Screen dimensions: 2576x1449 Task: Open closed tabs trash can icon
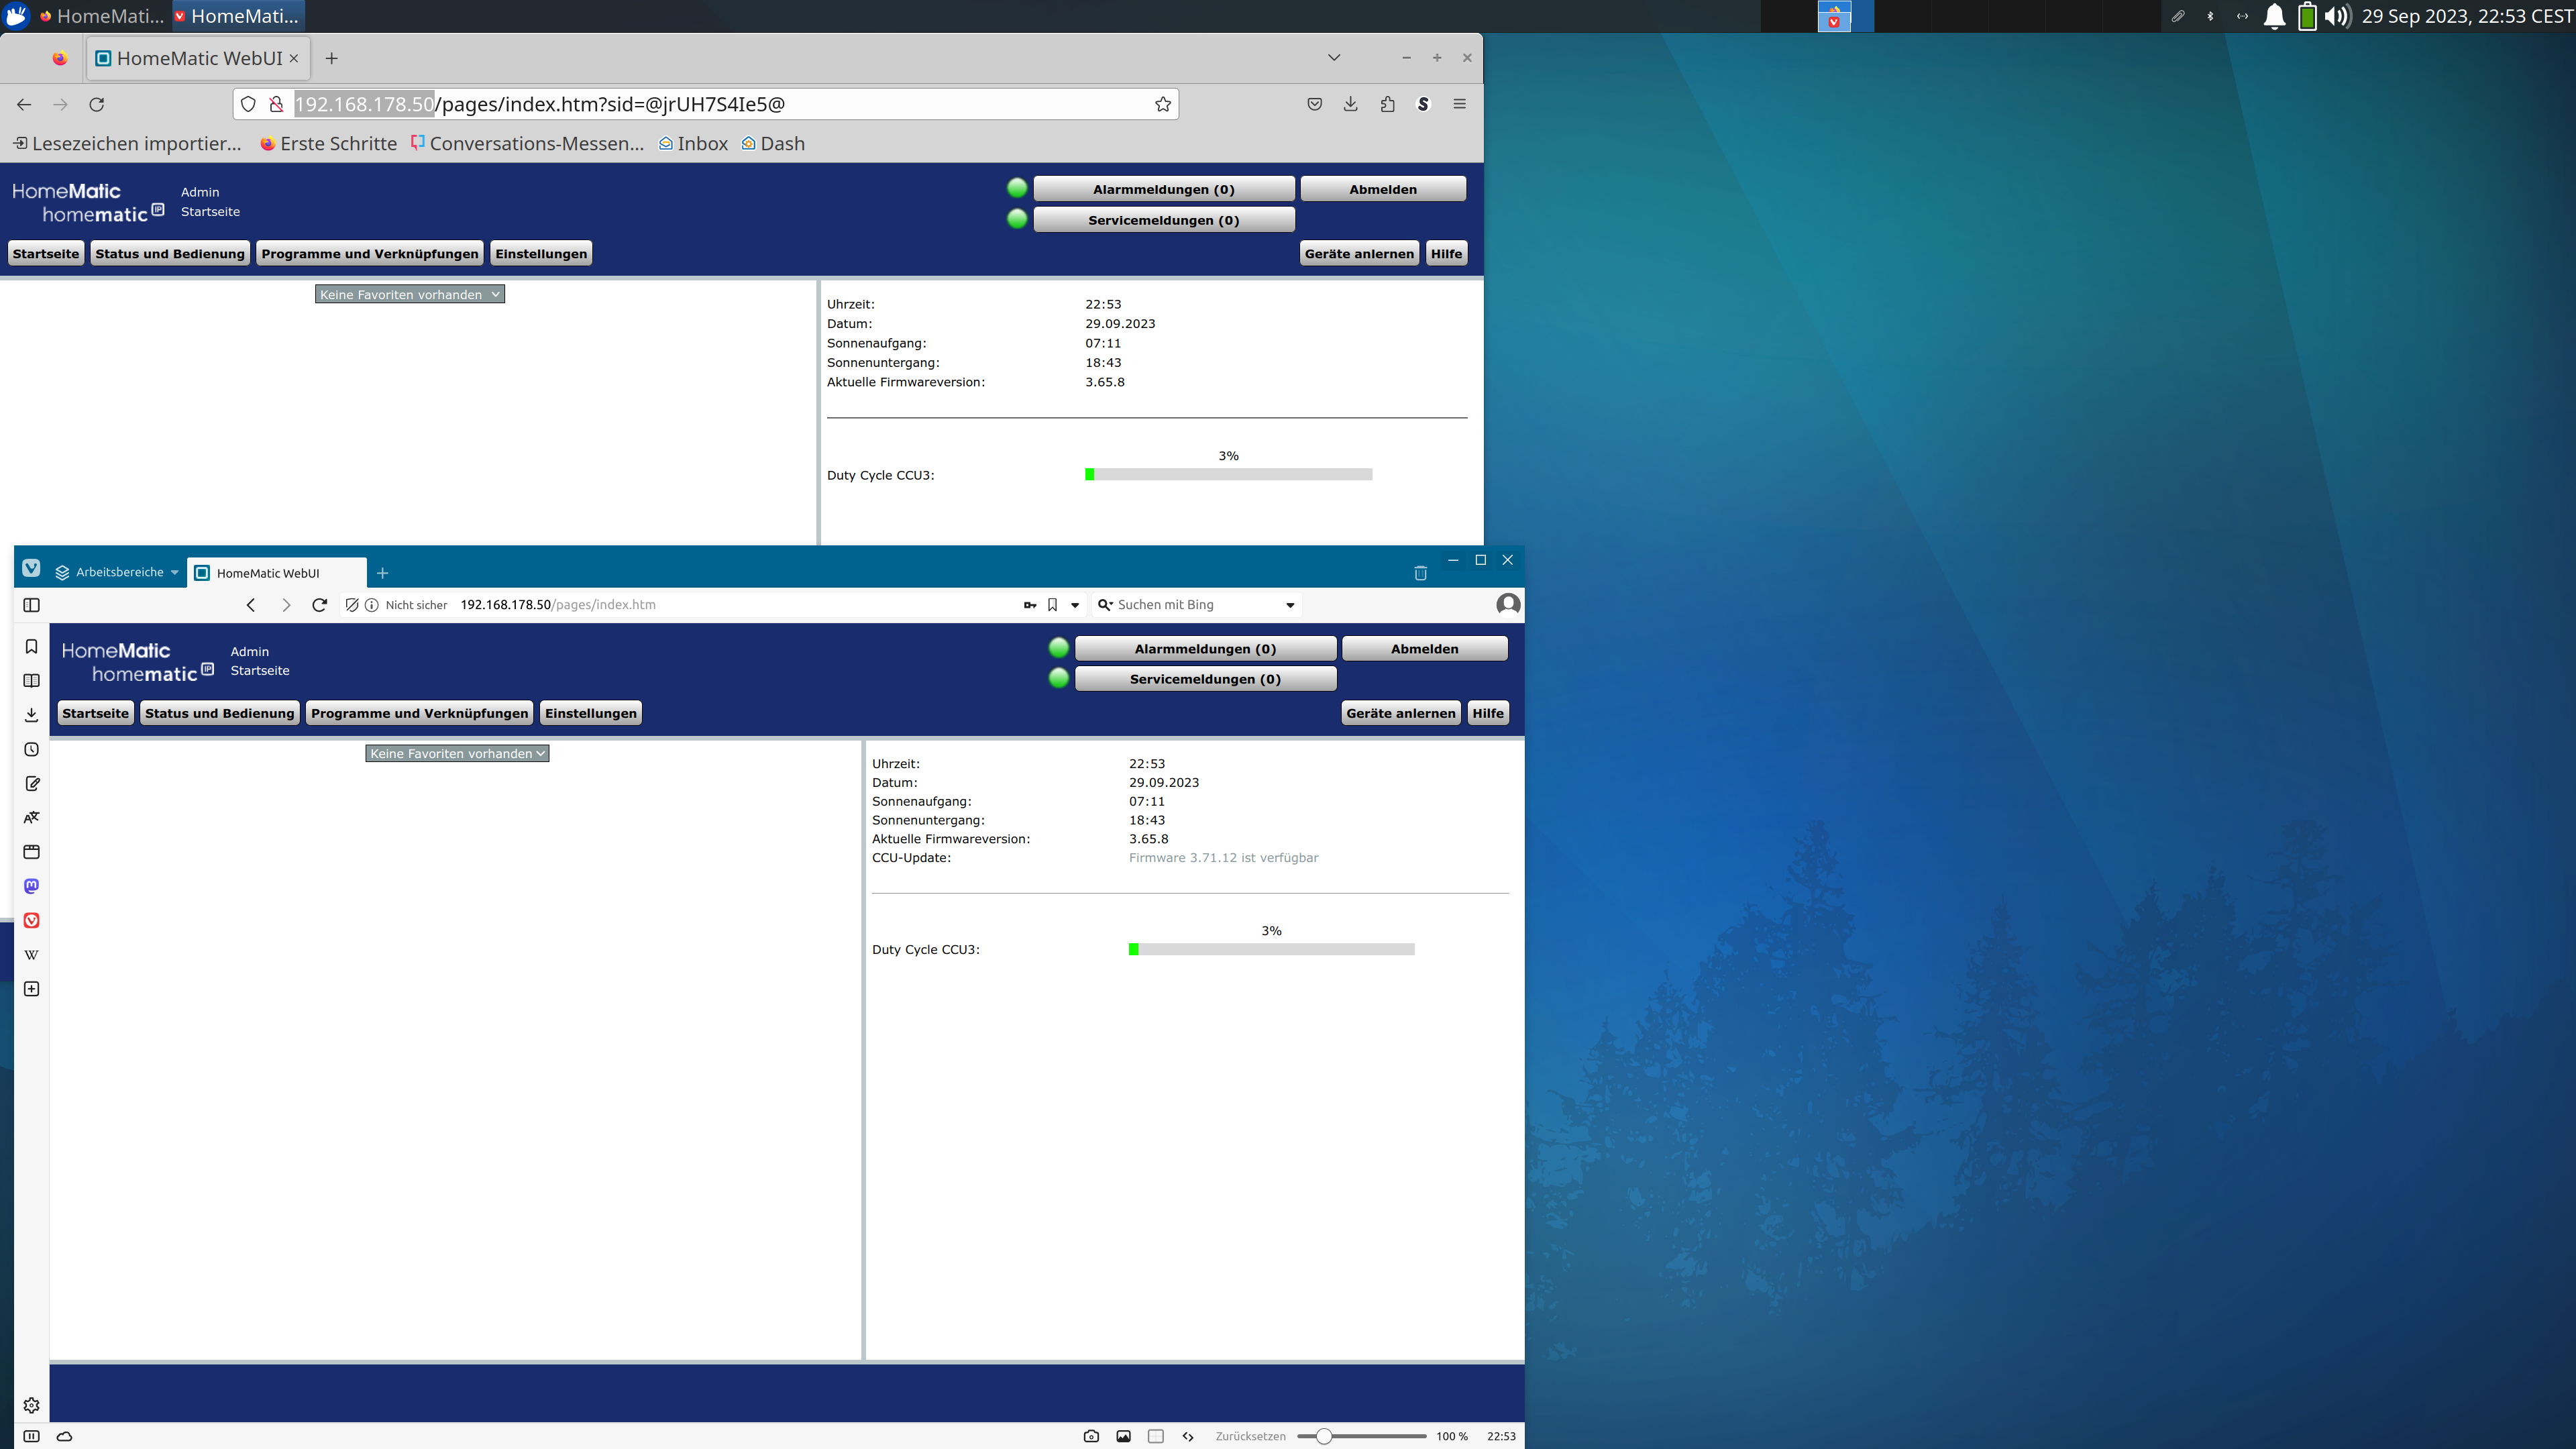(x=1420, y=573)
